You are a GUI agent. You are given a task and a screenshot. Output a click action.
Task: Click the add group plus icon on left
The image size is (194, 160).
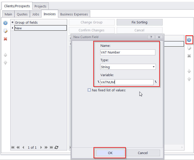coord(5,23)
